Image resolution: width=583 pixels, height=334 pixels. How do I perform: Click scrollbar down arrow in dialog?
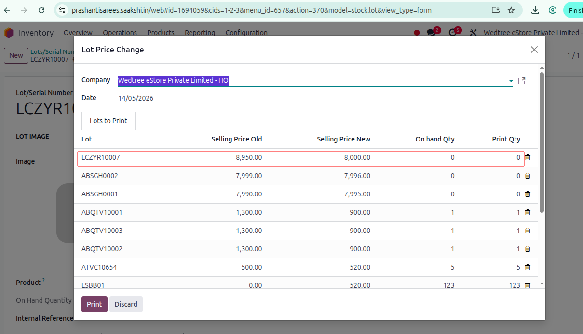click(x=542, y=284)
